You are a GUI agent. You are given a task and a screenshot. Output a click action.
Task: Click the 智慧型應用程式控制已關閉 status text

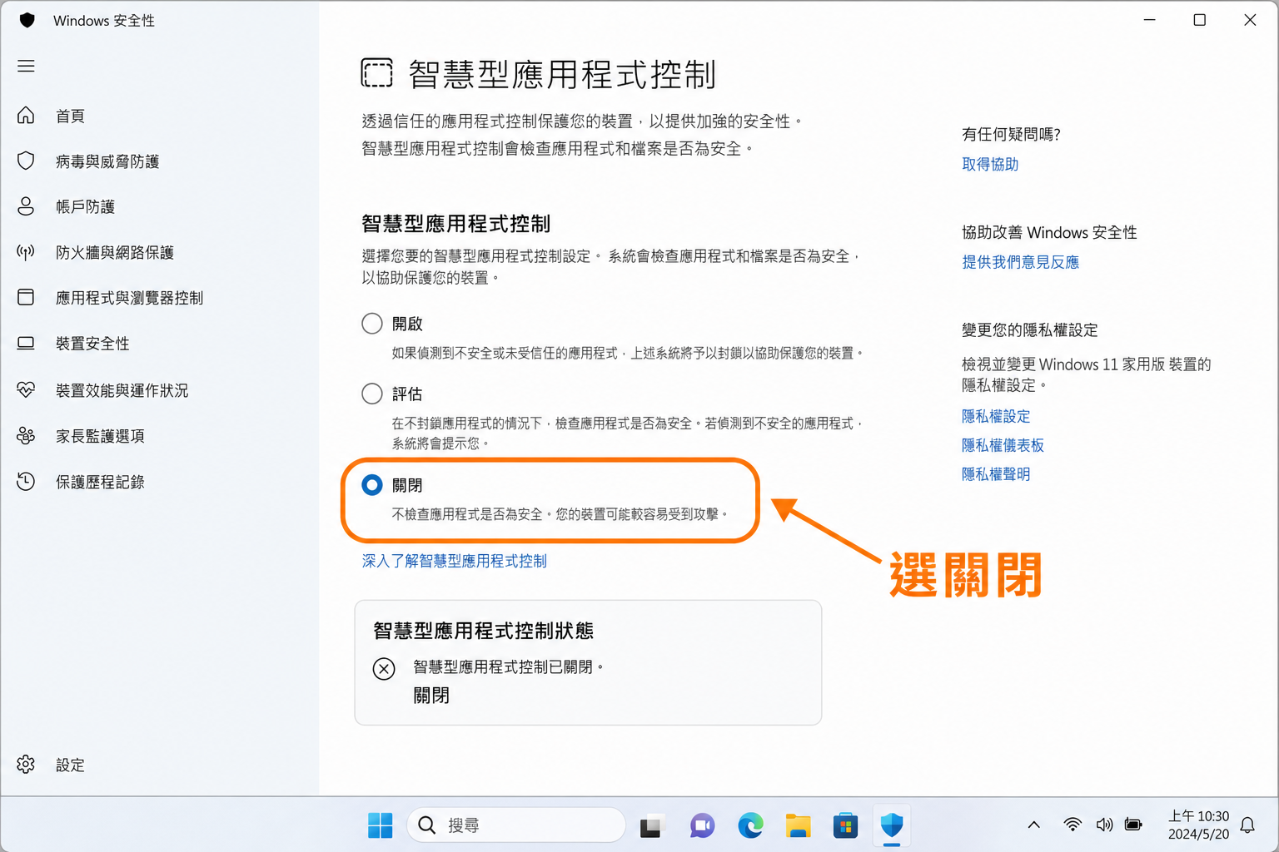coord(508,667)
